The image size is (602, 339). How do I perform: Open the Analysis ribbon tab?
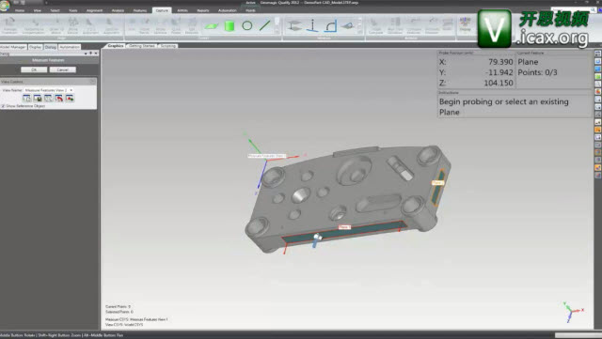click(x=118, y=10)
